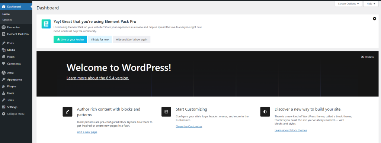Image resolution: width=381 pixels, height=143 pixels.
Task: Click the Start Customizing heading
Action: pyautogui.click(x=191, y=109)
